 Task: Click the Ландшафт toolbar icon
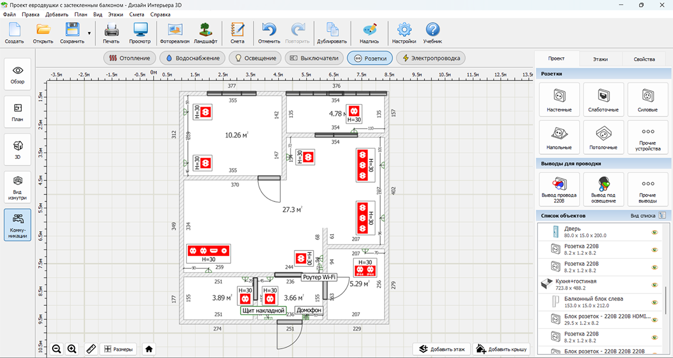206,33
